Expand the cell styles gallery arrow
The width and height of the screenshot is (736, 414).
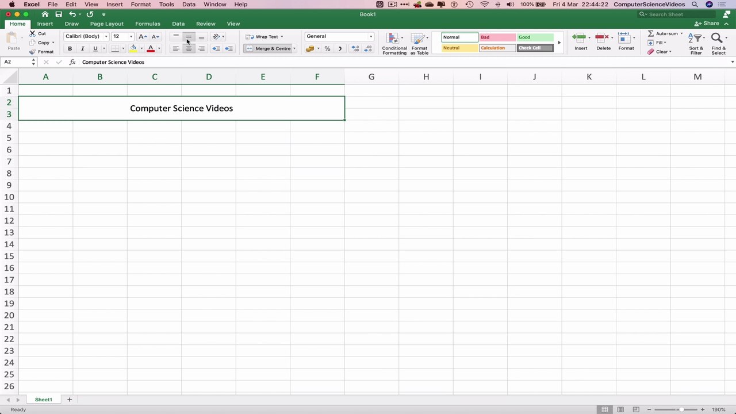(559, 43)
